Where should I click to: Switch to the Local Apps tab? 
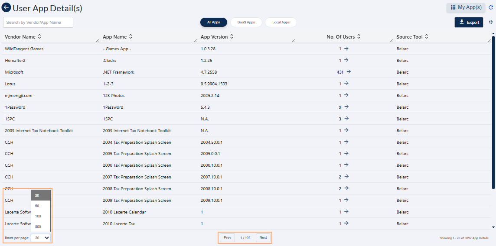(x=281, y=23)
